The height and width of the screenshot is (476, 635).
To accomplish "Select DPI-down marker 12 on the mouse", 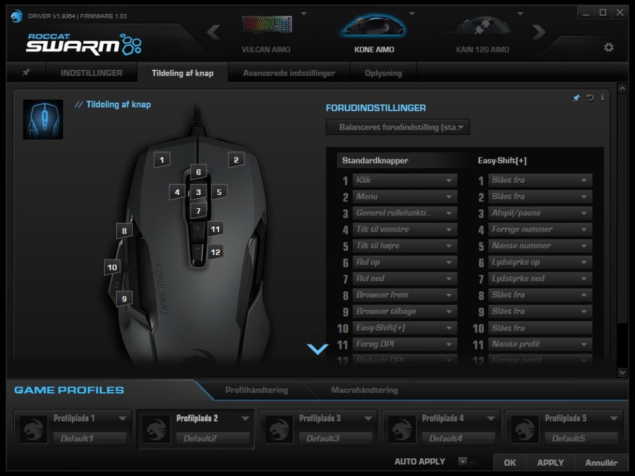I will pos(215,252).
